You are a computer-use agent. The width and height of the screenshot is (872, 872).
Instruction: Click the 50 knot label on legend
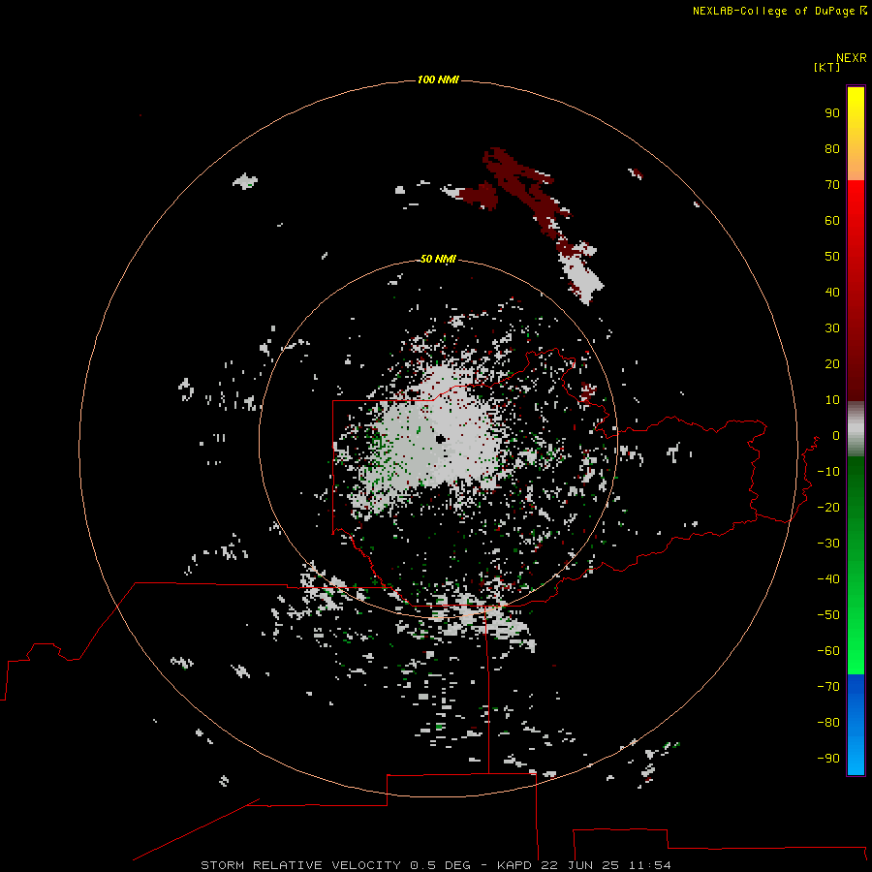[832, 257]
